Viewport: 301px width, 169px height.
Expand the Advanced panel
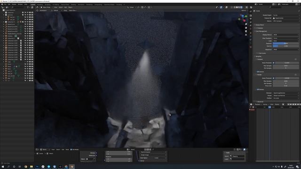pyautogui.click(x=260, y=102)
